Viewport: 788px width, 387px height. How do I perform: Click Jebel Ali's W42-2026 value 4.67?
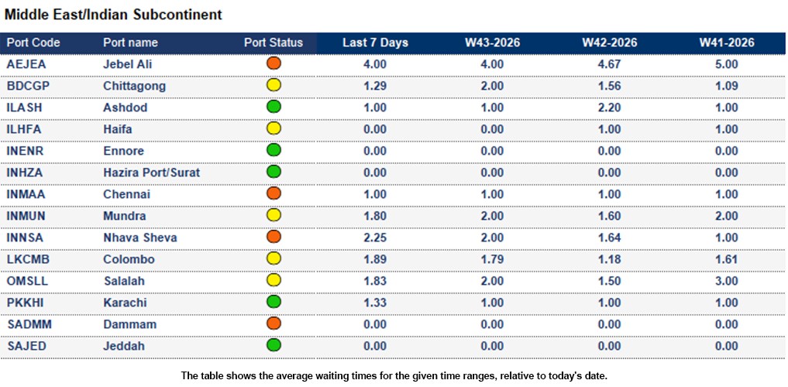click(610, 64)
